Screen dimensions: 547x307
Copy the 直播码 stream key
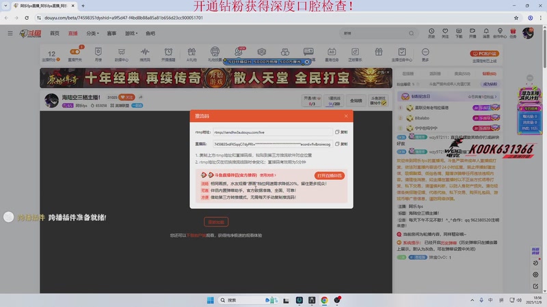341,144
